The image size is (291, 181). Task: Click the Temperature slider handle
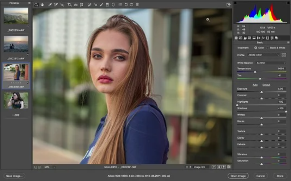coord(255,72)
